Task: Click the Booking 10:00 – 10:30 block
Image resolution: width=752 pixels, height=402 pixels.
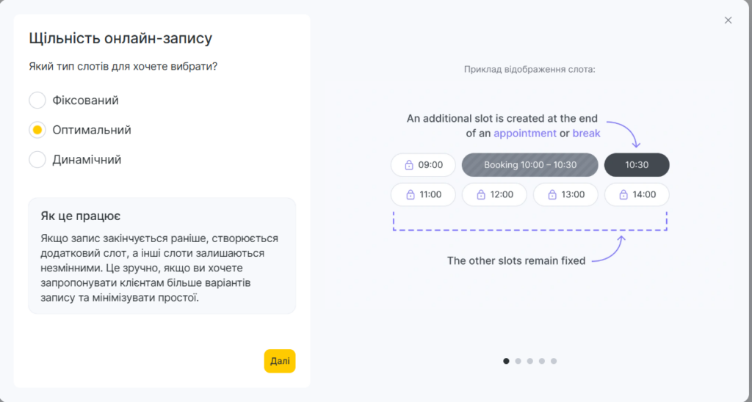Action: 530,165
